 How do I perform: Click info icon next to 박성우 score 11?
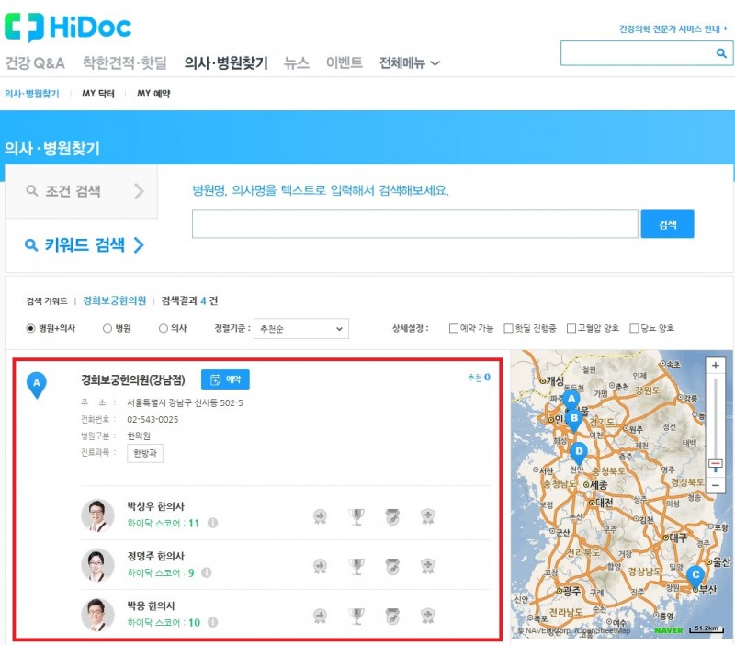212,523
